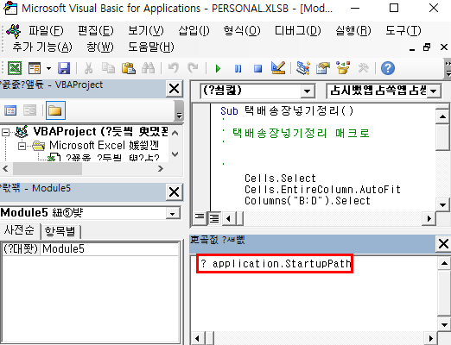Click the Undo arrow icon

point(174,68)
